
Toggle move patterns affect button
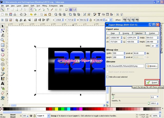[137, 20]
